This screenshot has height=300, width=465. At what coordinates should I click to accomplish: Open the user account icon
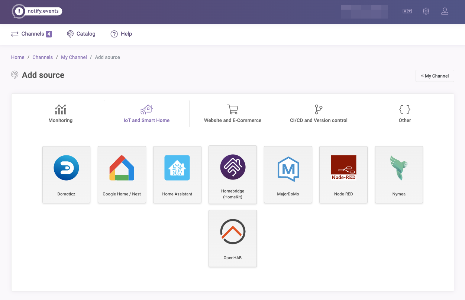(445, 11)
